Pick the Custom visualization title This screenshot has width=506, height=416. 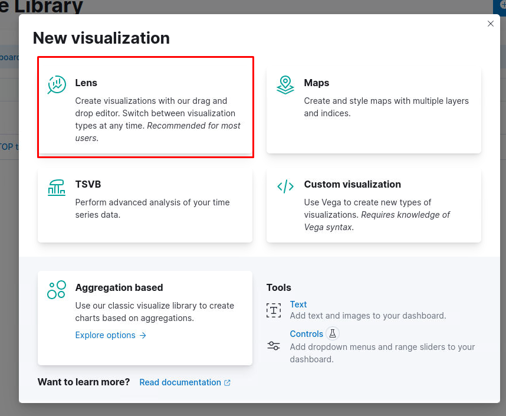[x=353, y=184]
